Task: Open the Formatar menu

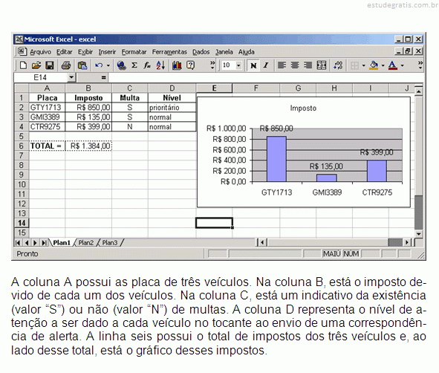Action: click(x=134, y=52)
